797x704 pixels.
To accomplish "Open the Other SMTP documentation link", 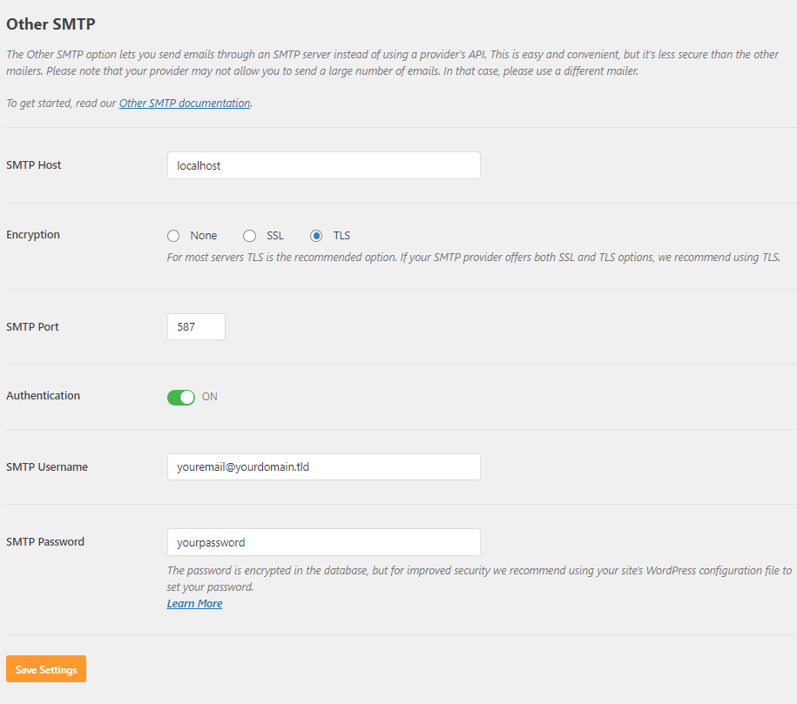I will pyautogui.click(x=185, y=103).
